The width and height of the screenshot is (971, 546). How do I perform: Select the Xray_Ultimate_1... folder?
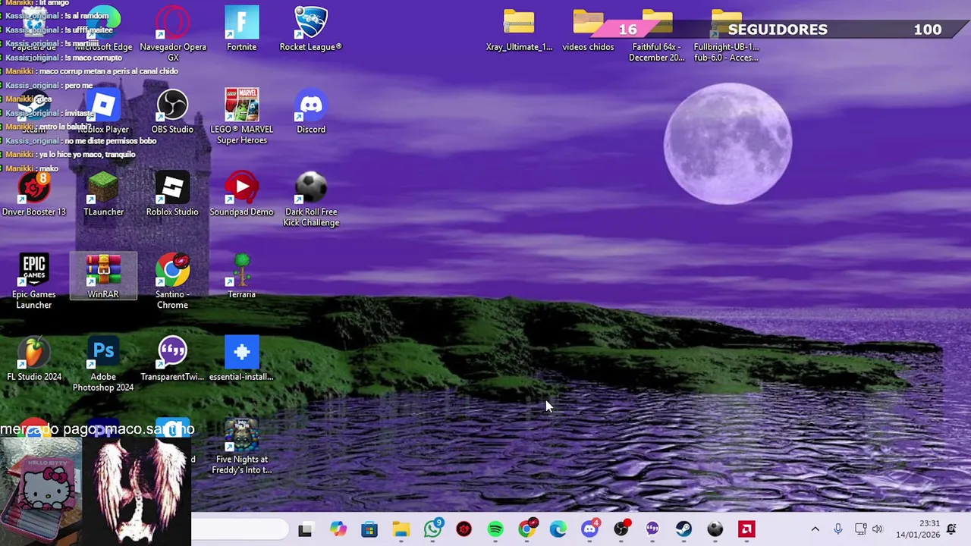tap(519, 30)
